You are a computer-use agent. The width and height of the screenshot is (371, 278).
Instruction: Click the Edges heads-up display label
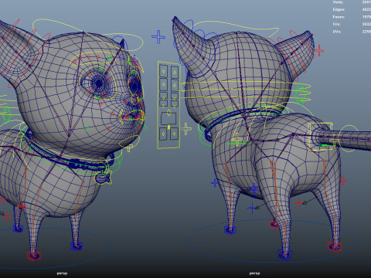pos(339,9)
